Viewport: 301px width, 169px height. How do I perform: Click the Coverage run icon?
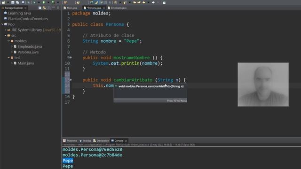pyautogui.click(x=53, y=2)
